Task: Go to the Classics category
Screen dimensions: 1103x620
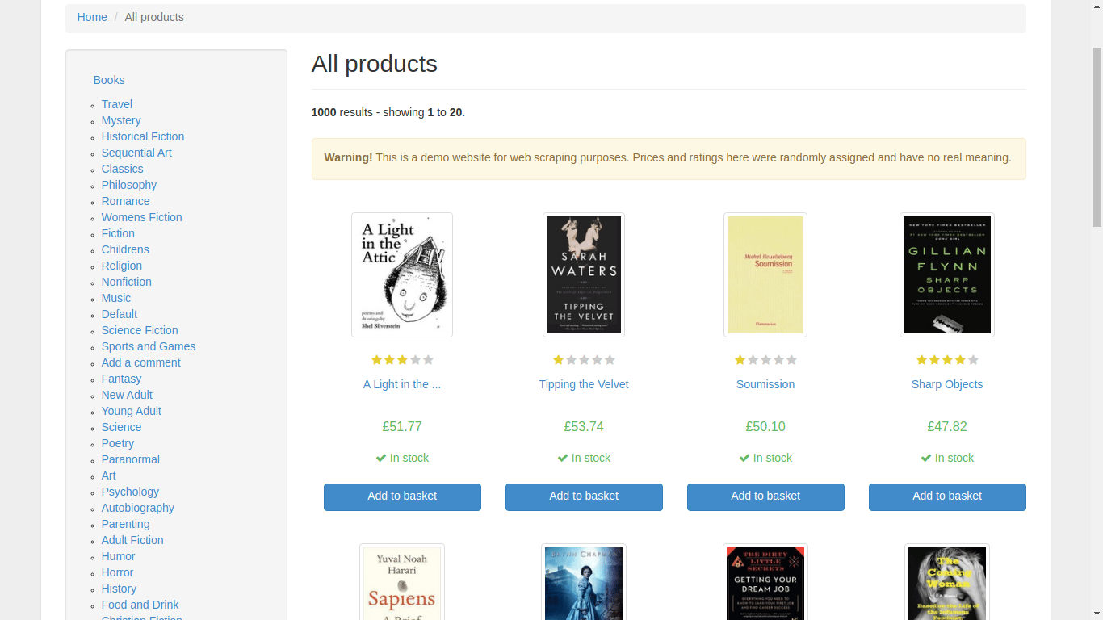Action: click(x=123, y=169)
